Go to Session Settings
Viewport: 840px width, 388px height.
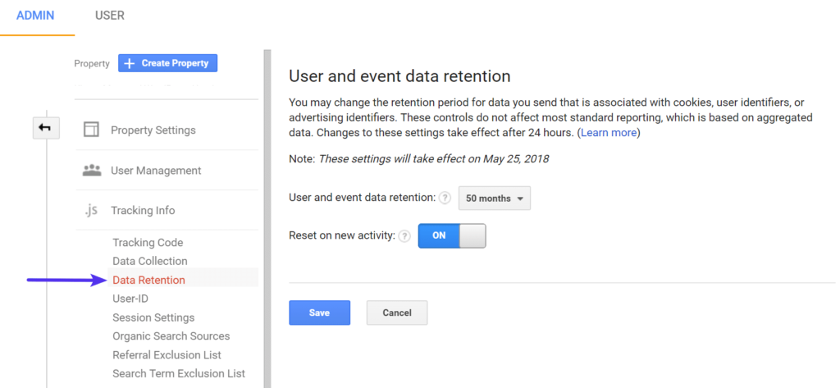[153, 317]
